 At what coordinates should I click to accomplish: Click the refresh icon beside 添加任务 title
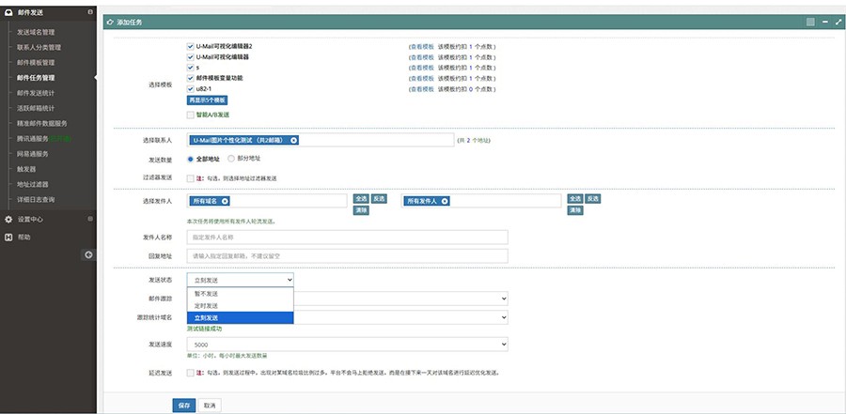111,23
